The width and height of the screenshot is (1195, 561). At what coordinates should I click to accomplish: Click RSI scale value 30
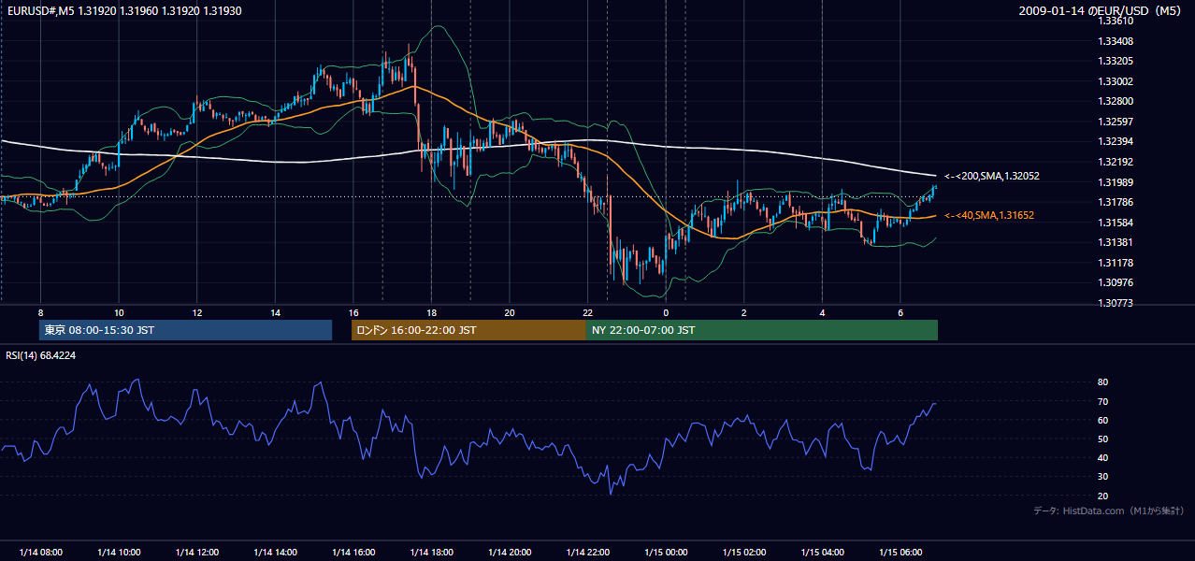[1102, 477]
